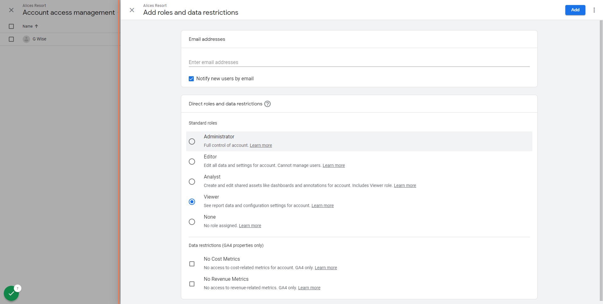Viewport: 603px width, 304px height.
Task: Open Learn more link for None role
Action: pyautogui.click(x=250, y=226)
